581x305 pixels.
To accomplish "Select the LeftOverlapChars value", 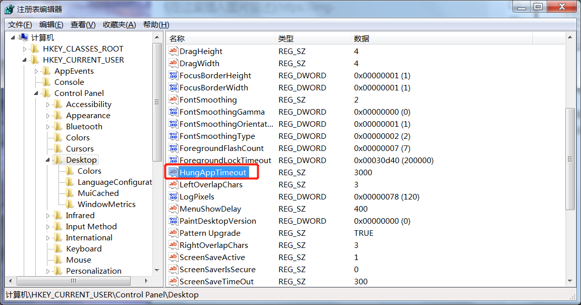I will pos(211,184).
